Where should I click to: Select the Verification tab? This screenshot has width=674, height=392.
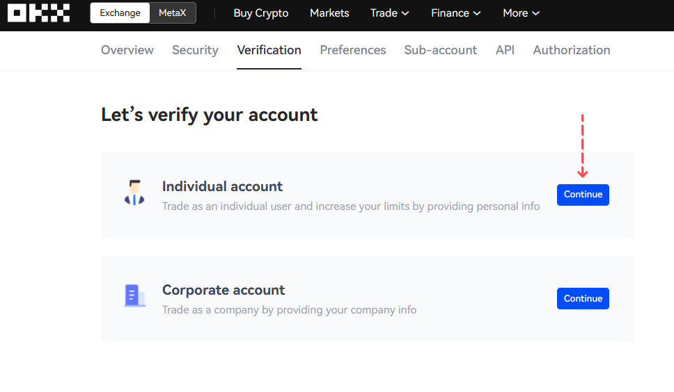coord(269,50)
